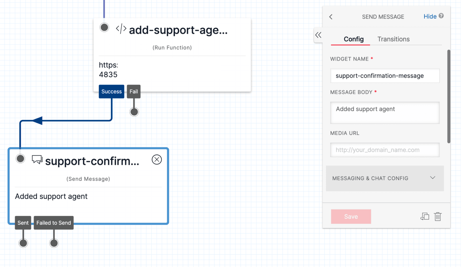This screenshot has height=267, width=461.
Task: Click the Hide link
Action: pos(430,16)
